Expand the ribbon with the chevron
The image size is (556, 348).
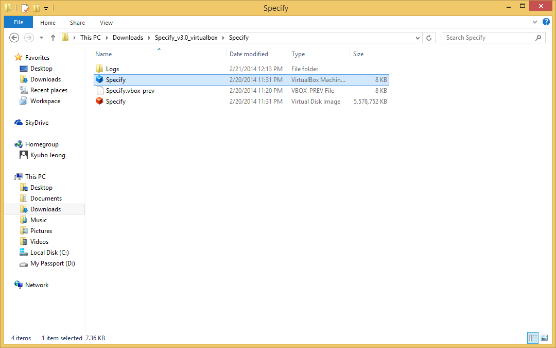click(x=535, y=22)
